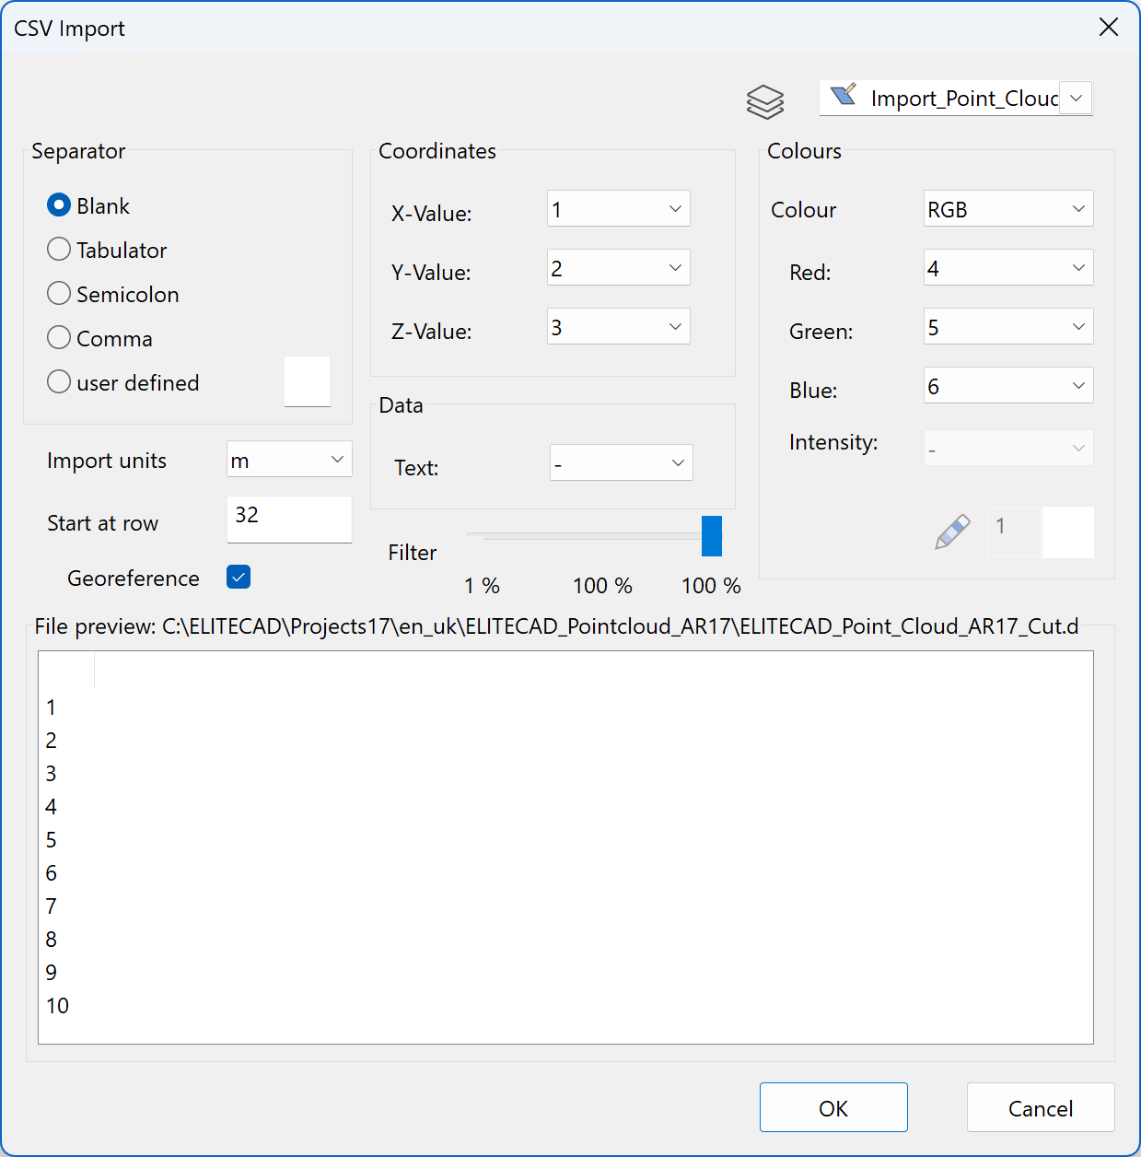The width and height of the screenshot is (1141, 1157).
Task: Confirm the import with OK
Action: tap(832, 1107)
